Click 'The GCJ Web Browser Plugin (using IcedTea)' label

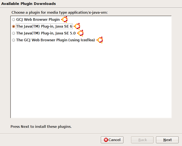click(56, 40)
